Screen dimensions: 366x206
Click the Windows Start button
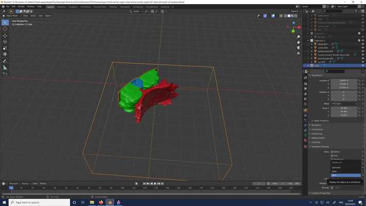pyautogui.click(x=4, y=202)
